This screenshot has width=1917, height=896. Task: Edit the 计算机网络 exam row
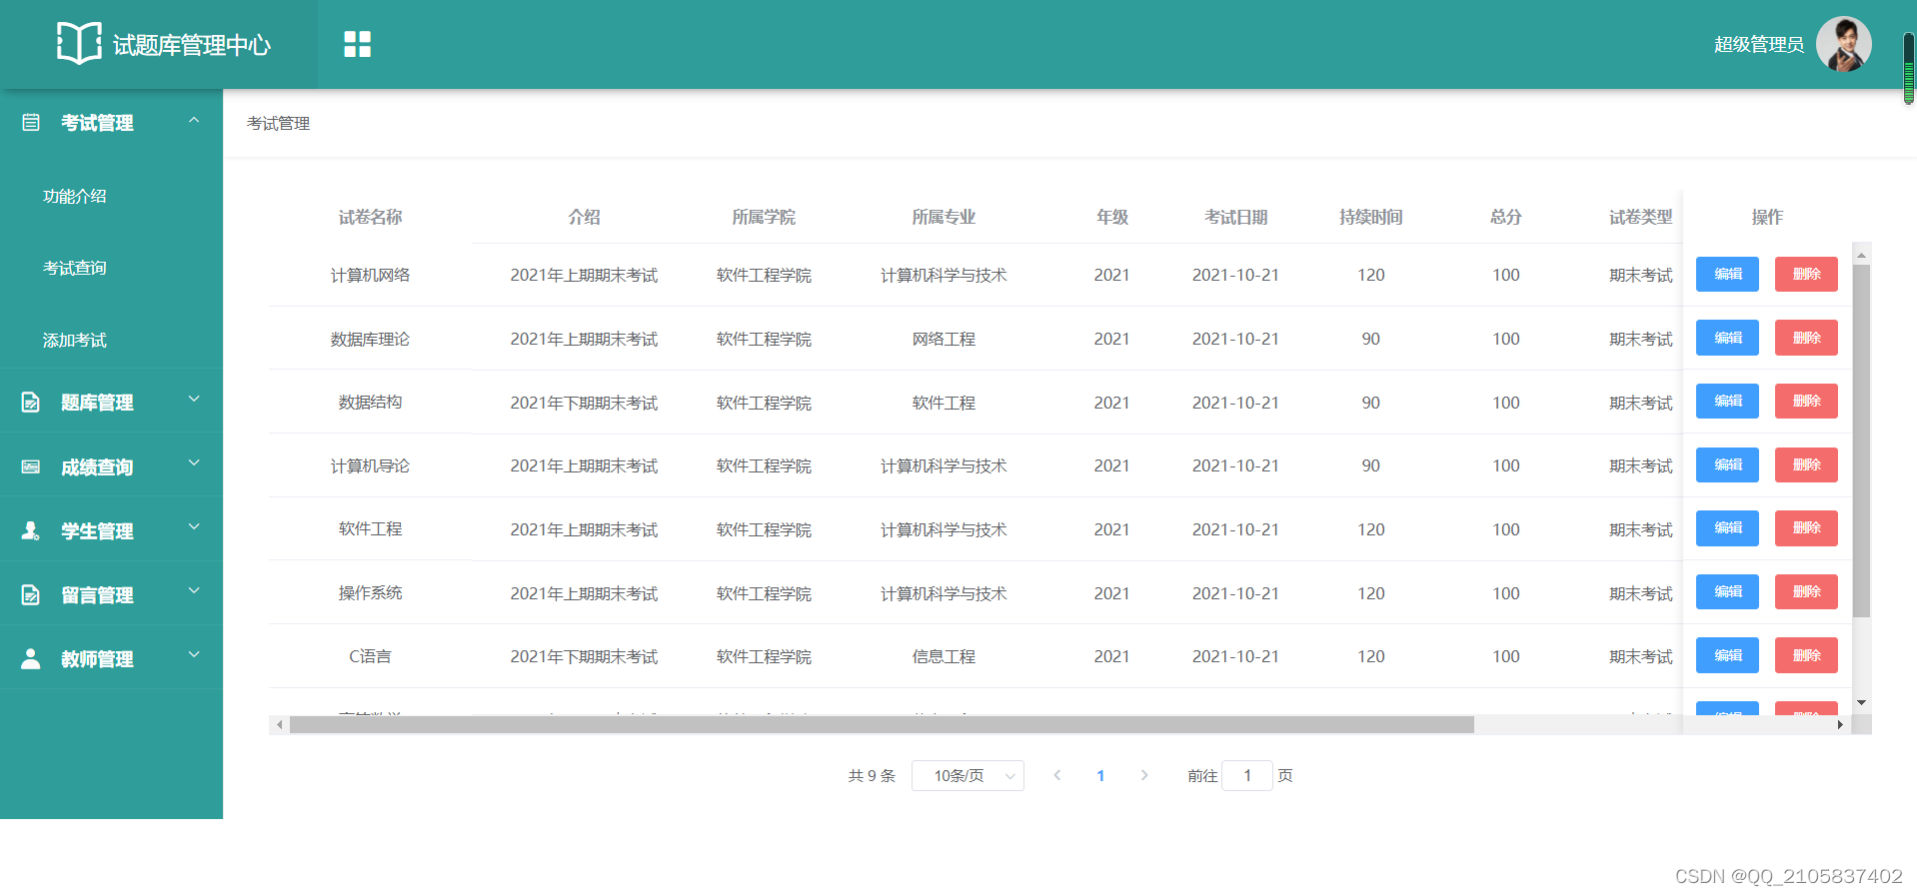[x=1727, y=274]
